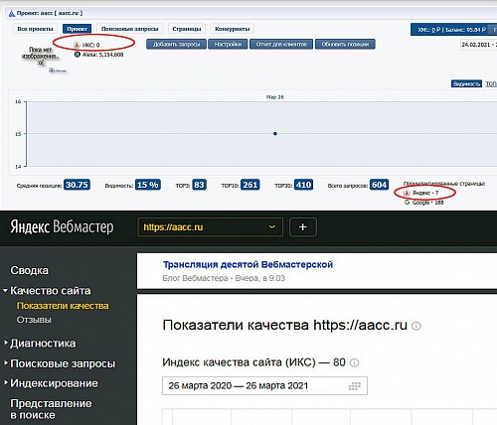Open Сводка in the Webmaster sidebar

click(x=30, y=270)
